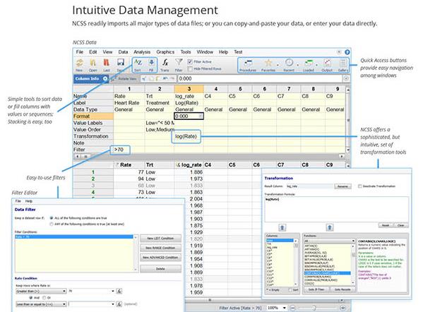Click the Column Info circle icon

click(x=105, y=79)
